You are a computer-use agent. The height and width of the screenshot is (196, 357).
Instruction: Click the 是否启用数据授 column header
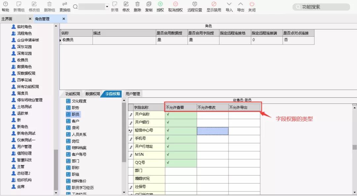[x=172, y=33]
